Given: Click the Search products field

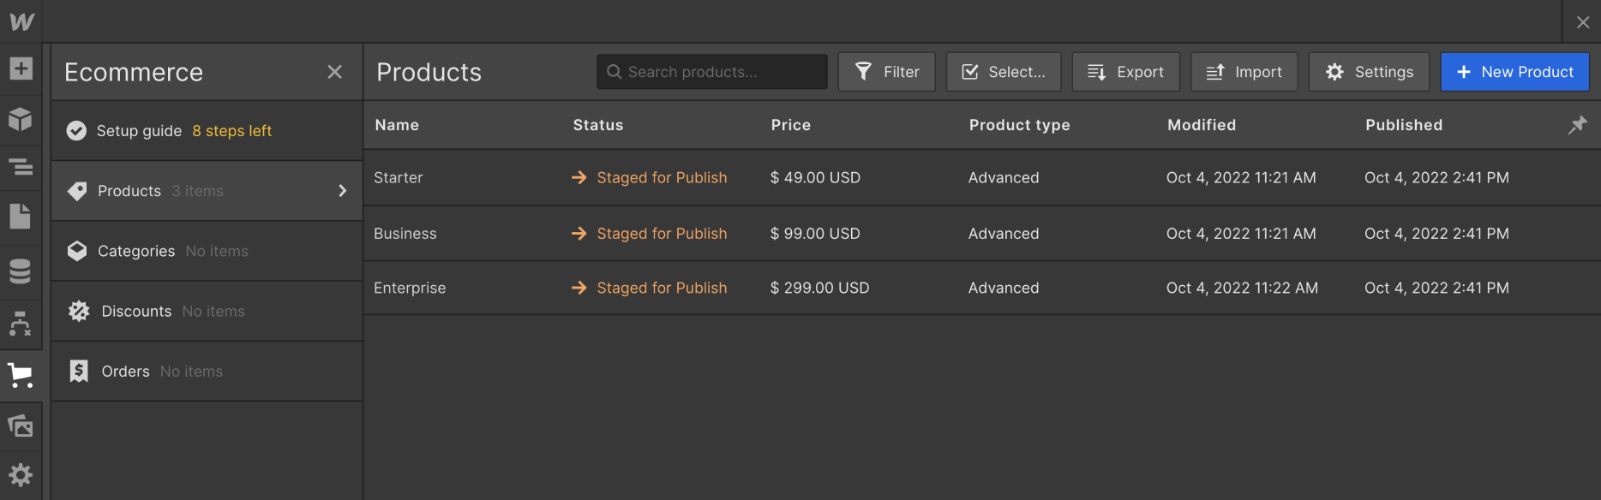Looking at the screenshot, I should tap(711, 71).
